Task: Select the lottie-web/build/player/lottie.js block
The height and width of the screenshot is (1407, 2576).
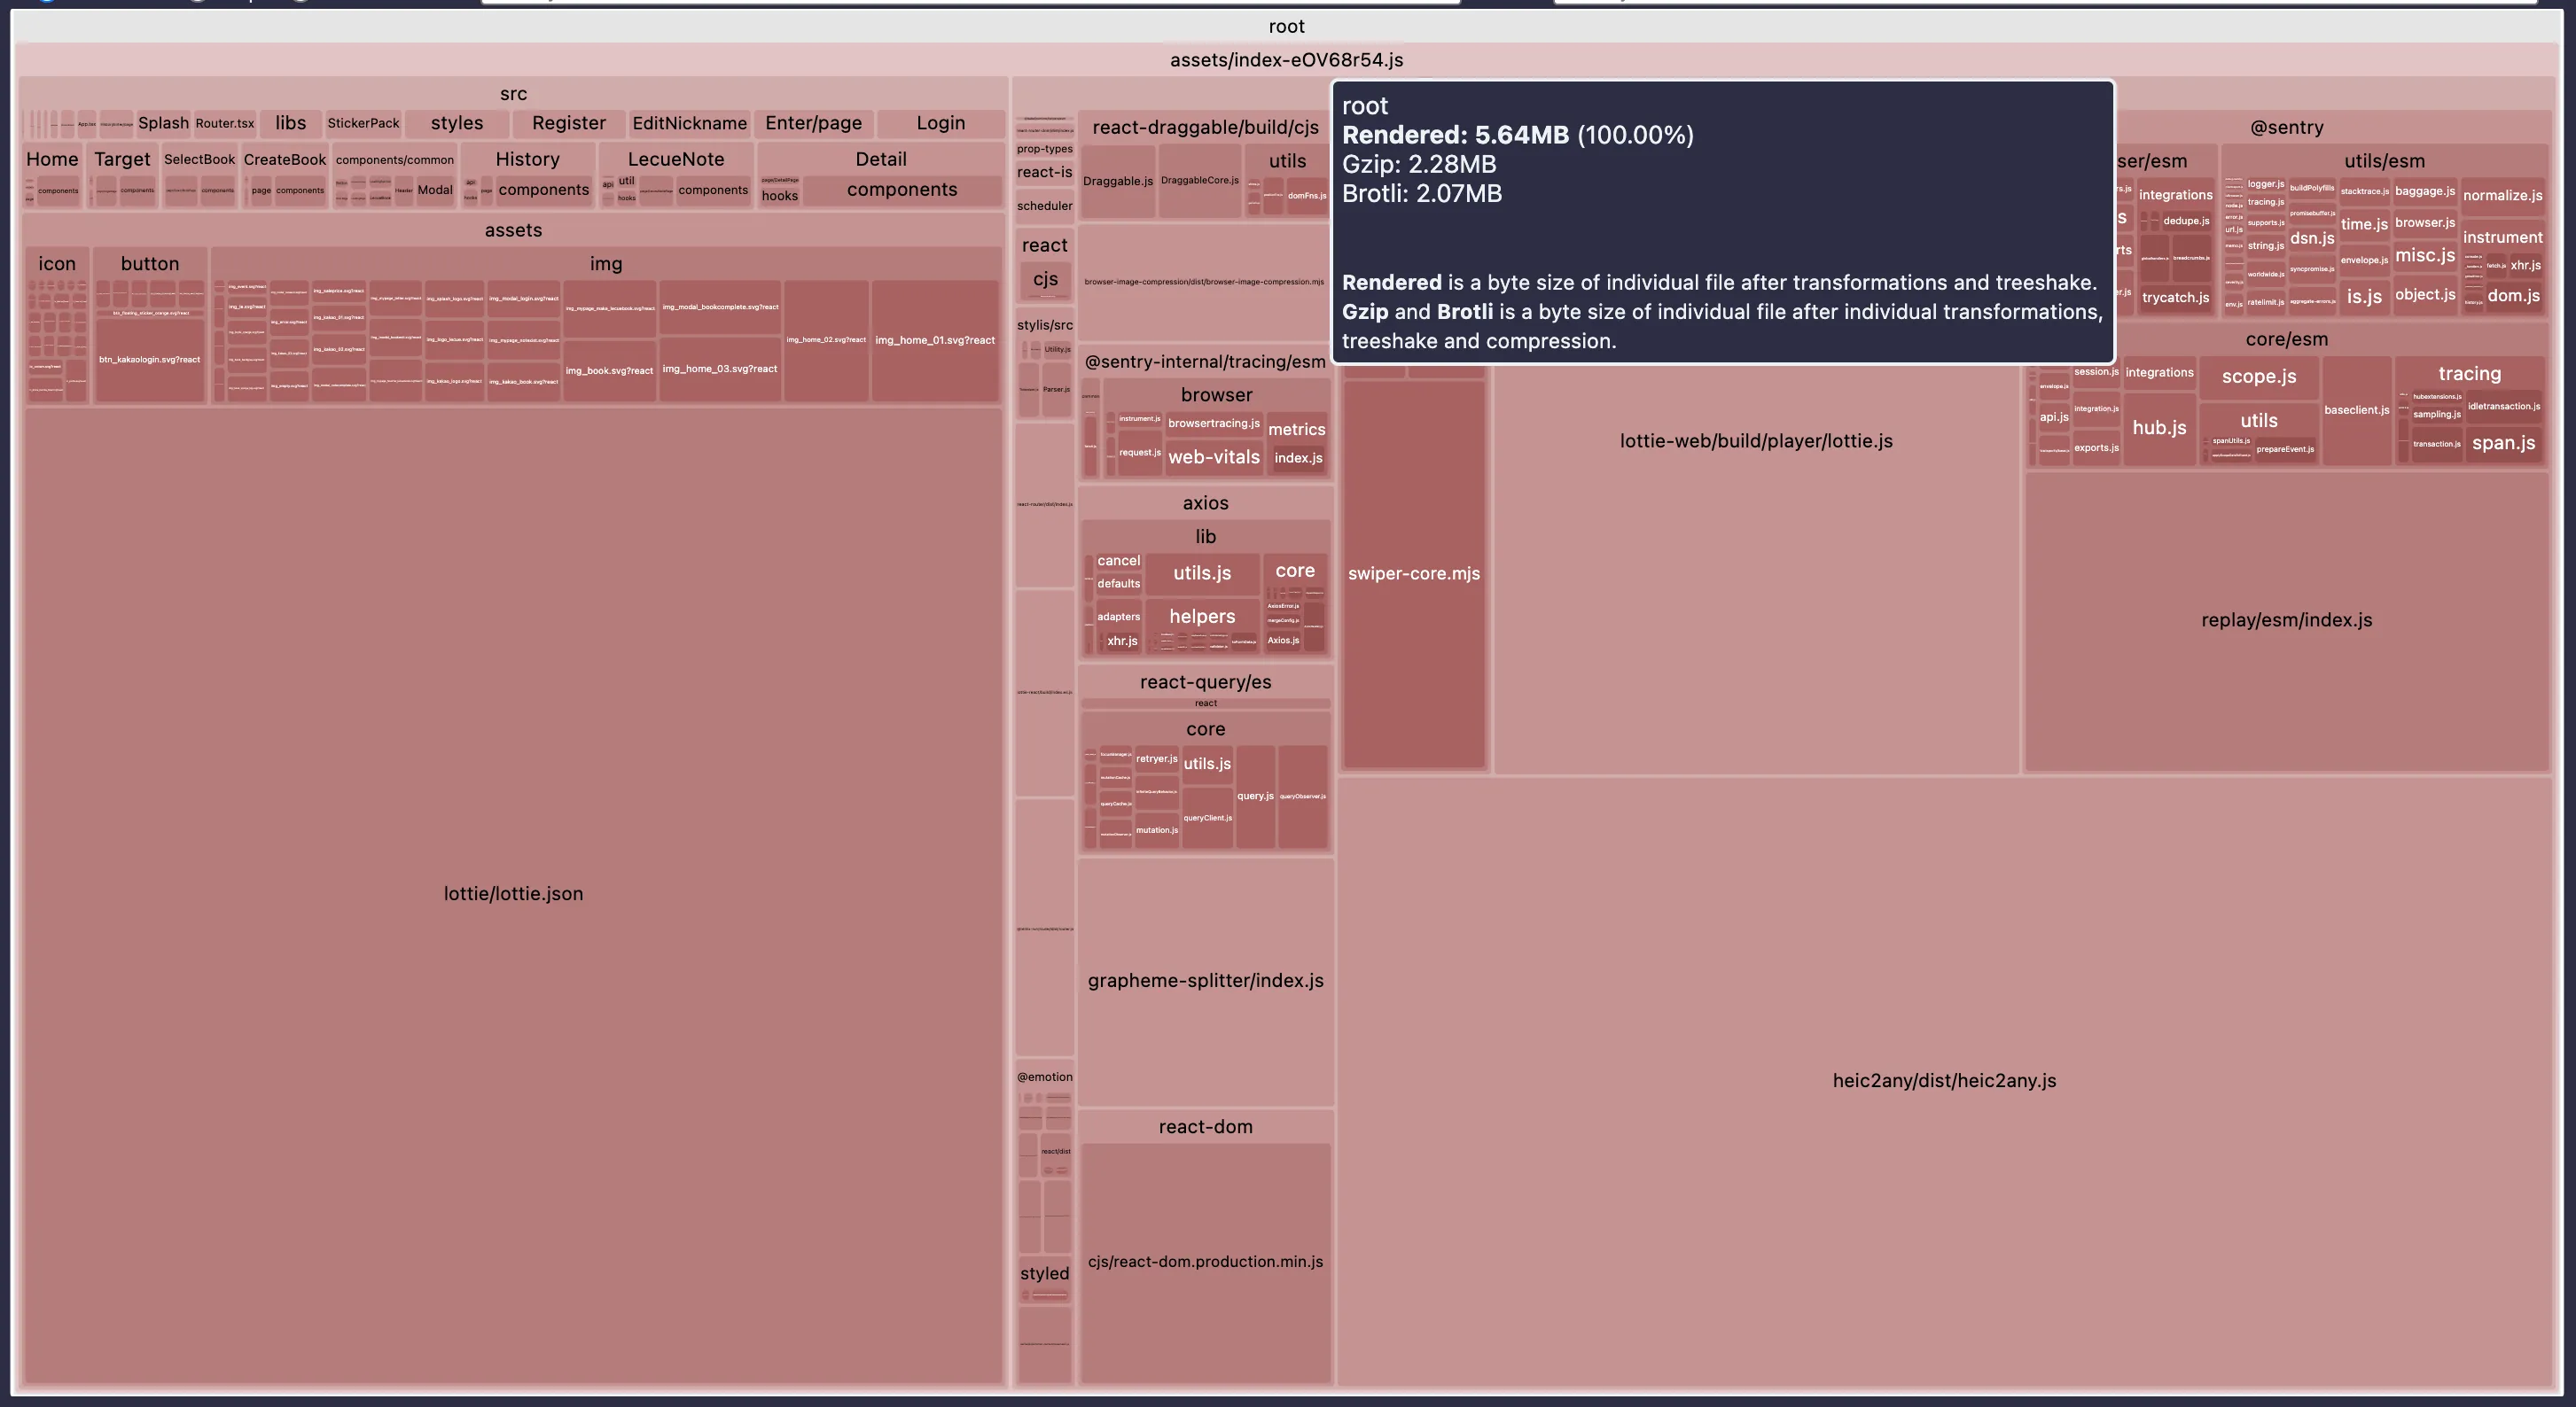Action: click(1756, 442)
